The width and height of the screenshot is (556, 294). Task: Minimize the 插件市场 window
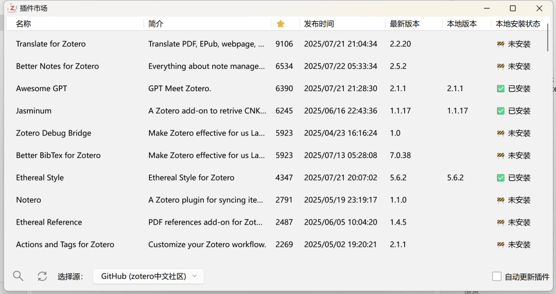tap(487, 8)
